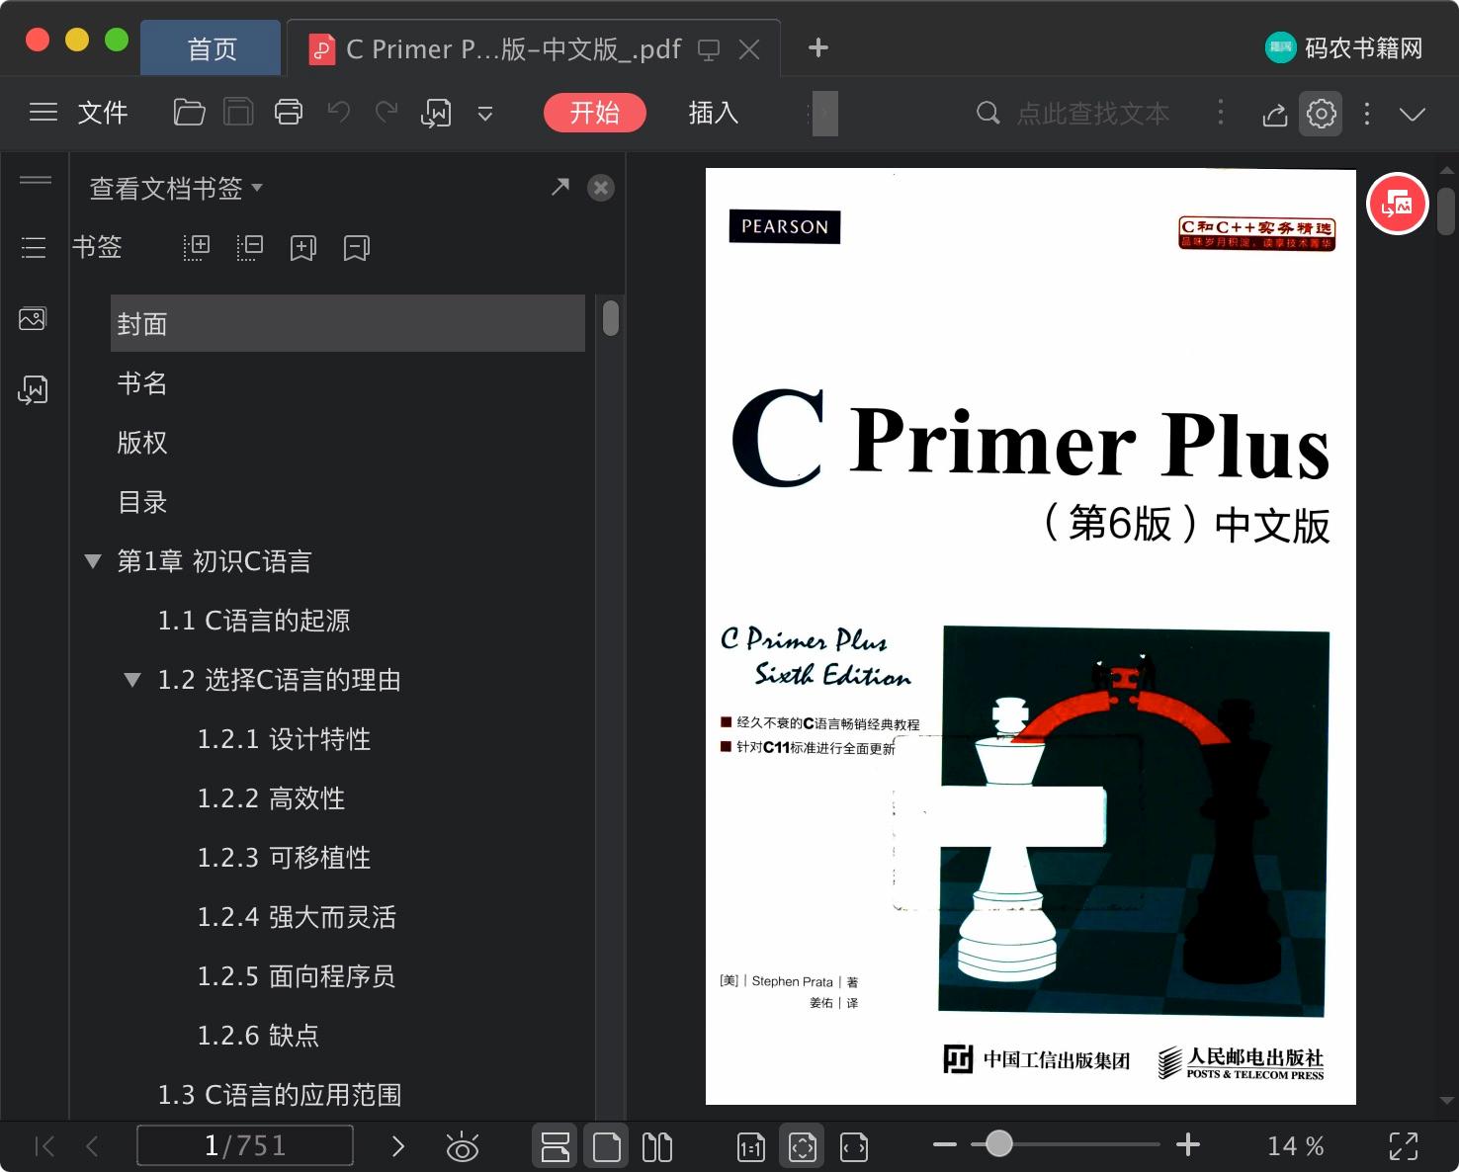This screenshot has height=1172, width=1459.
Task: Switch to actual size with the 1:1 icon
Action: click(x=750, y=1145)
